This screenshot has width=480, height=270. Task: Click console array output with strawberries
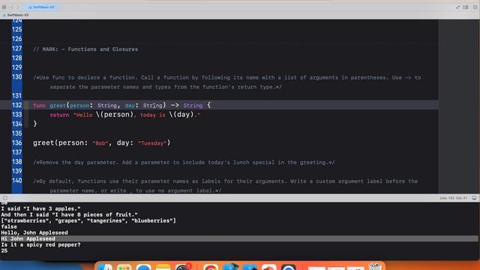pyautogui.click(x=88, y=220)
